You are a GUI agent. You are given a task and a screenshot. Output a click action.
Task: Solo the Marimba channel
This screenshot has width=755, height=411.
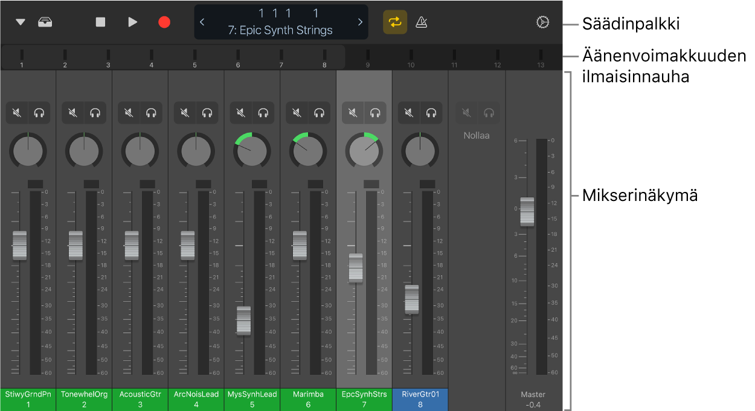320,112
